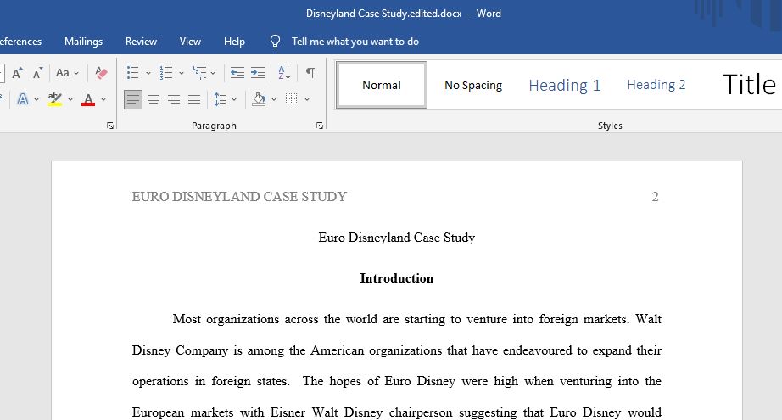This screenshot has width=782, height=420.
Task: Expand borders dropdown arrow
Action: click(307, 99)
